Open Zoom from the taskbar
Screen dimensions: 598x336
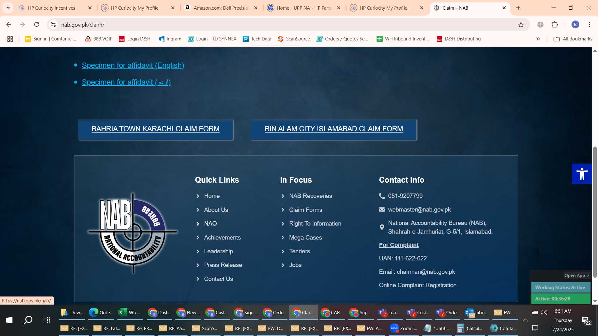click(404, 328)
